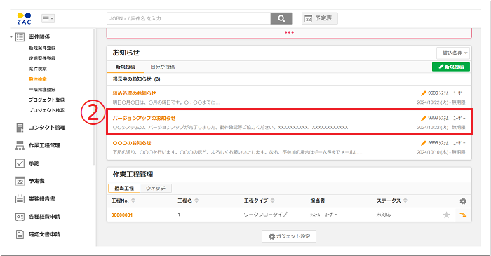The image size is (491, 256).
Task: Click the 未対応 status cell
Action: pyautogui.click(x=384, y=215)
